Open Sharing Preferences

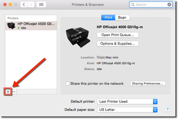click(148, 84)
